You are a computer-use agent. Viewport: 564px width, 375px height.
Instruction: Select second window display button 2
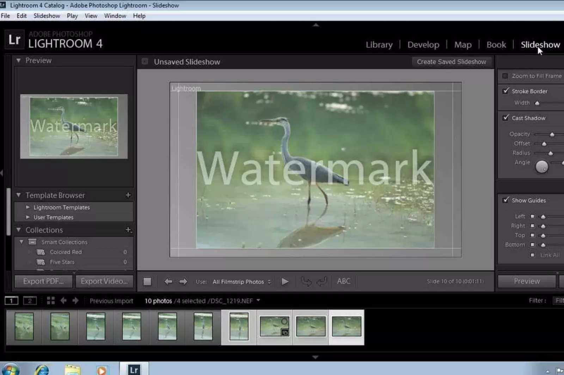(30, 300)
